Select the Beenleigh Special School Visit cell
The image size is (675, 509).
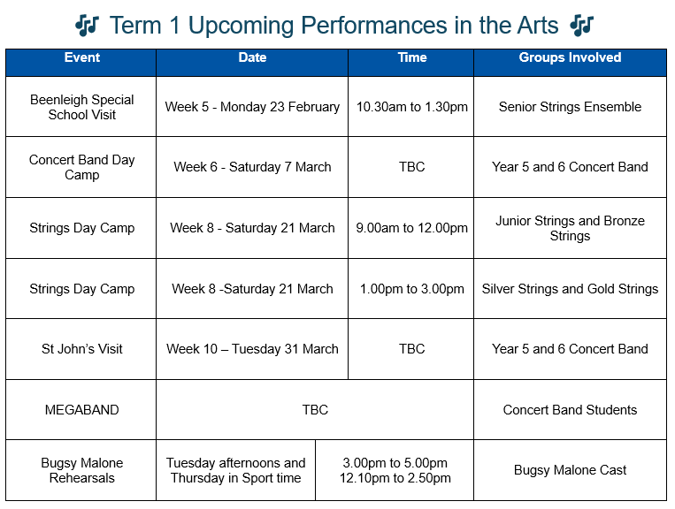81,107
